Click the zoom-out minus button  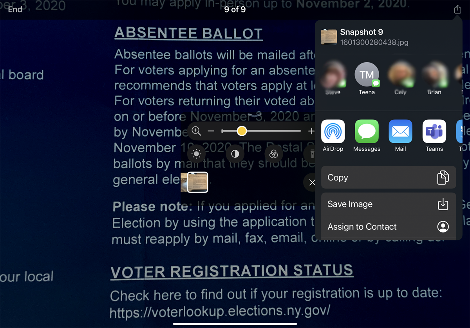click(x=211, y=131)
